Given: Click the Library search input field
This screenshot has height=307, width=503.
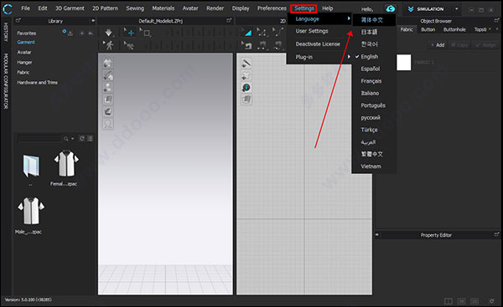Looking at the screenshot, I should point(39,139).
